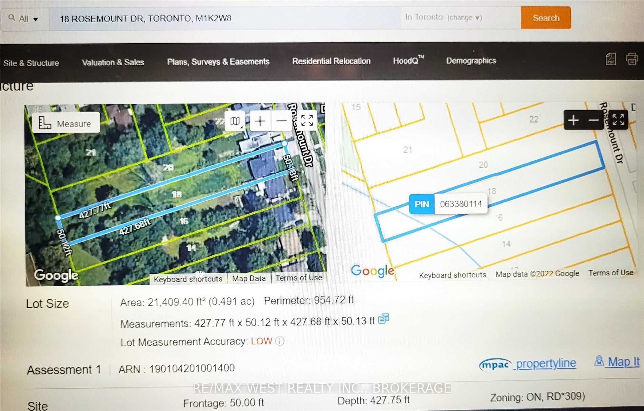Go to the Demographics tab
The width and height of the screenshot is (644, 411).
471,61
